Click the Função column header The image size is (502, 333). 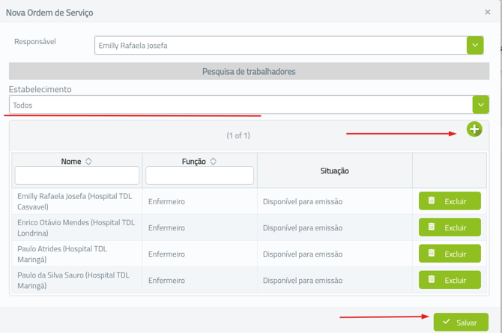point(193,162)
